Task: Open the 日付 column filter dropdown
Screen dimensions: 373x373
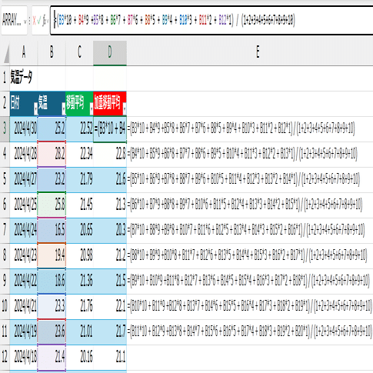Action: [x=35, y=109]
